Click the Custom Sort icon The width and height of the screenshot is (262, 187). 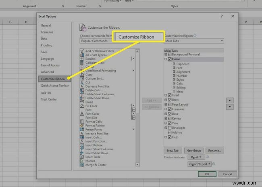point(82,78)
